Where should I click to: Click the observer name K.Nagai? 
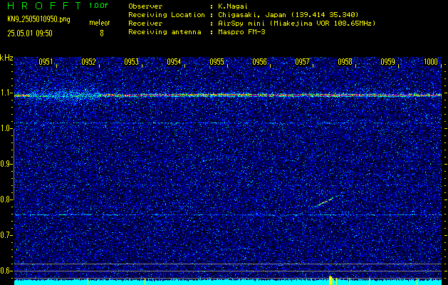coord(233,6)
